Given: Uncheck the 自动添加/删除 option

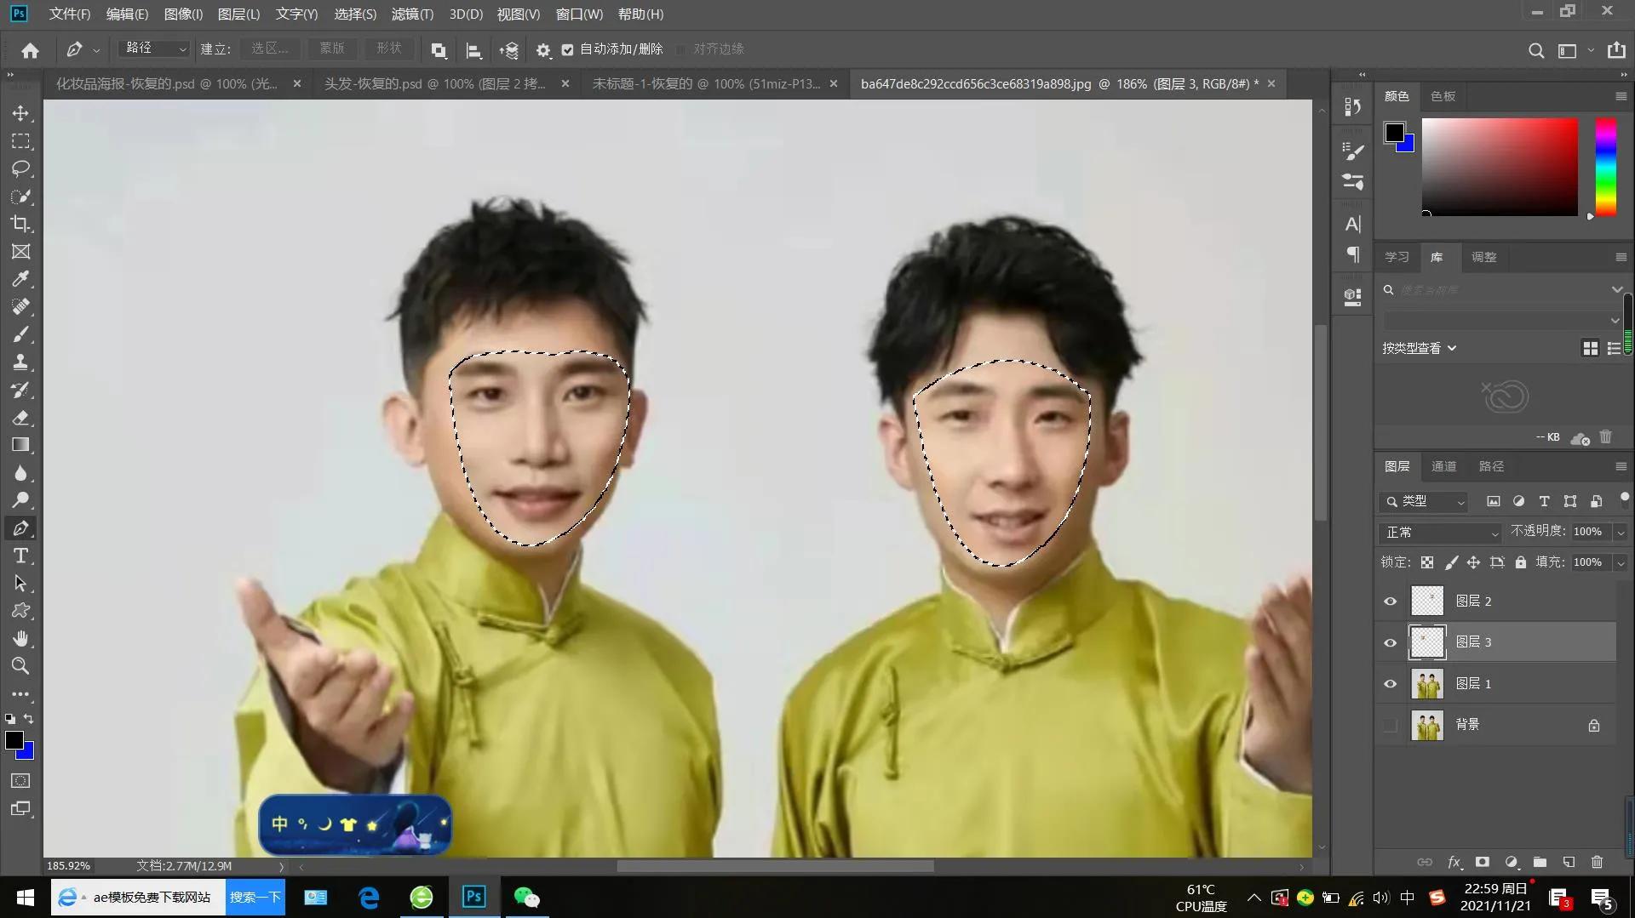Looking at the screenshot, I should click(x=568, y=49).
